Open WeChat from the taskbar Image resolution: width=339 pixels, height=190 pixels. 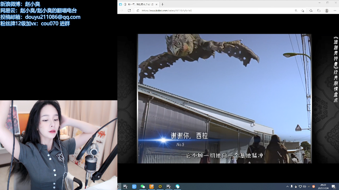[x=143, y=187]
